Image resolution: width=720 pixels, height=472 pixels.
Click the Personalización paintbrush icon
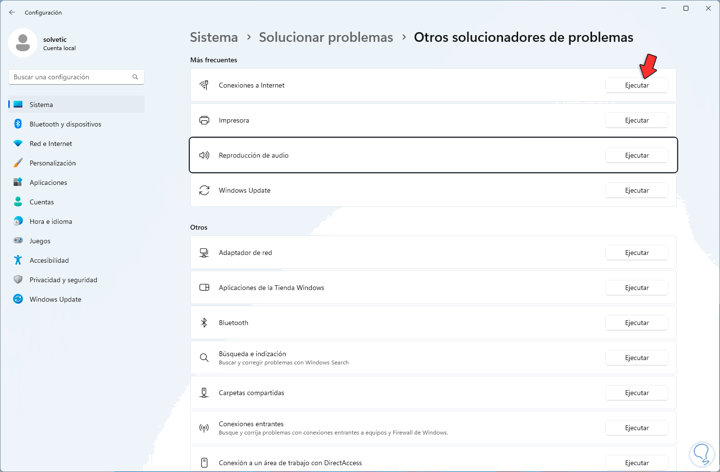pos(18,163)
